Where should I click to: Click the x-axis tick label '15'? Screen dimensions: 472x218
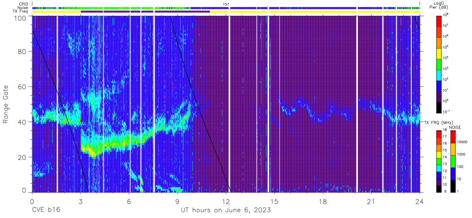[x=274, y=201]
